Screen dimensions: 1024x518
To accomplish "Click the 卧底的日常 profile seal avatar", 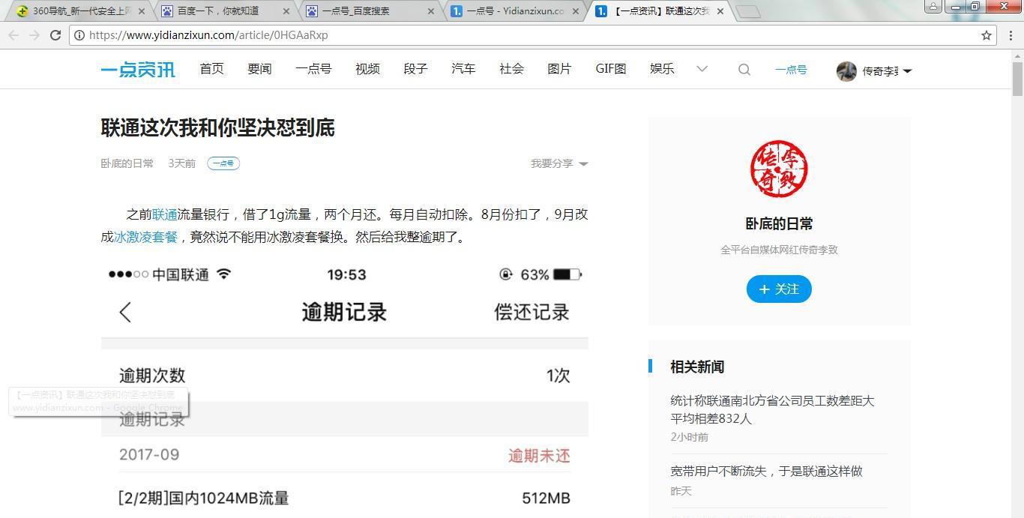I will coord(779,169).
